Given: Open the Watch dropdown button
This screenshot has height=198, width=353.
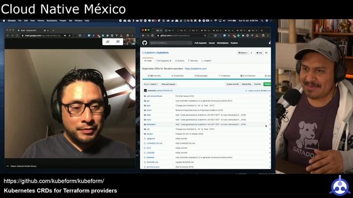Looking at the screenshot, I should [243, 53].
